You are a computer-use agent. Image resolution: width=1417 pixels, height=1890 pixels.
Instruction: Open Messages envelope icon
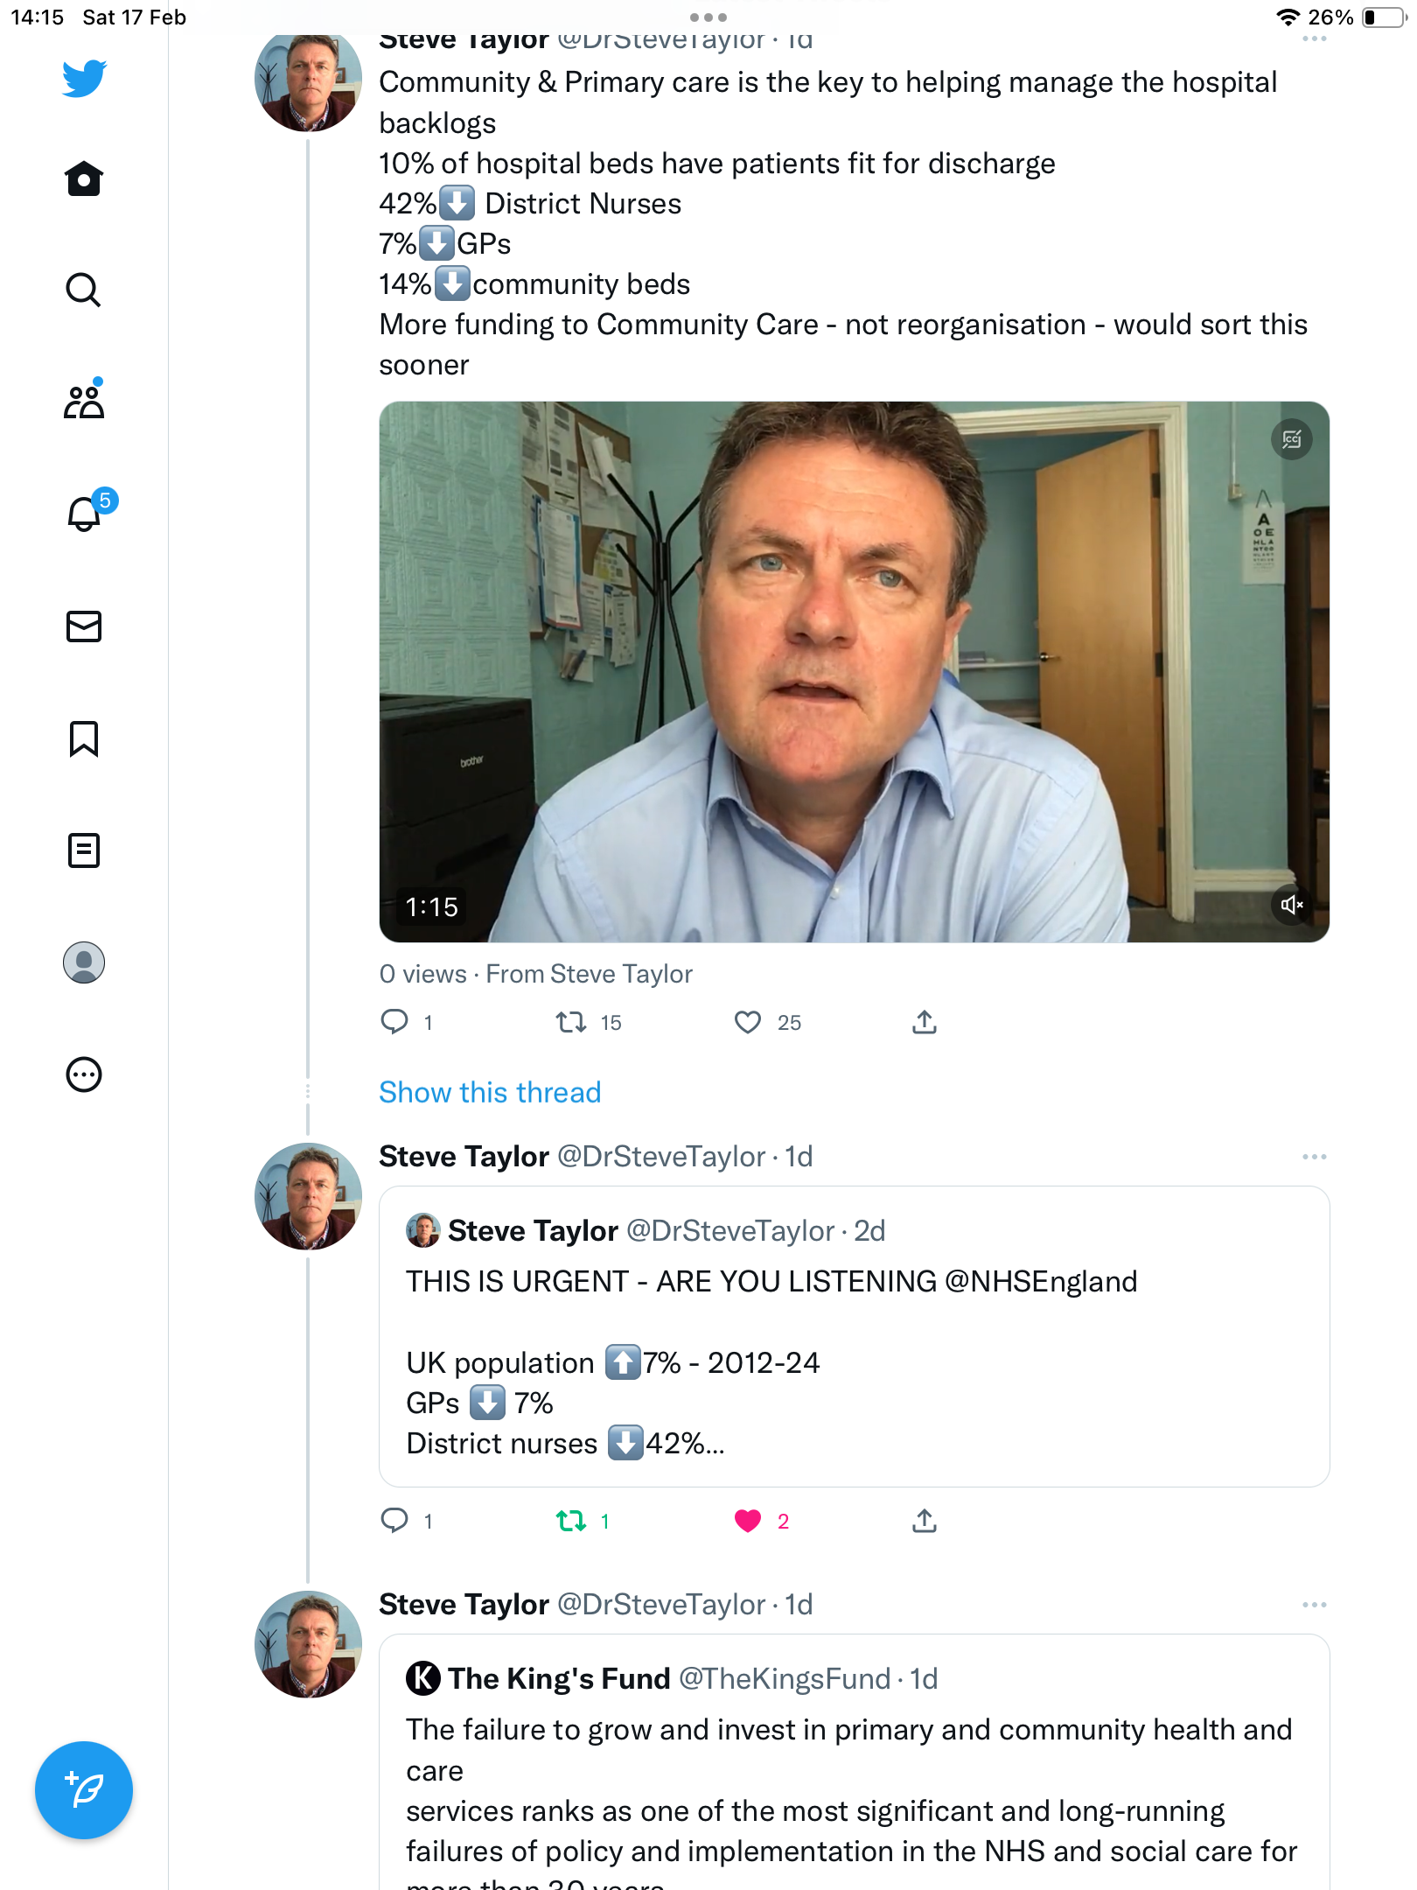click(x=84, y=626)
